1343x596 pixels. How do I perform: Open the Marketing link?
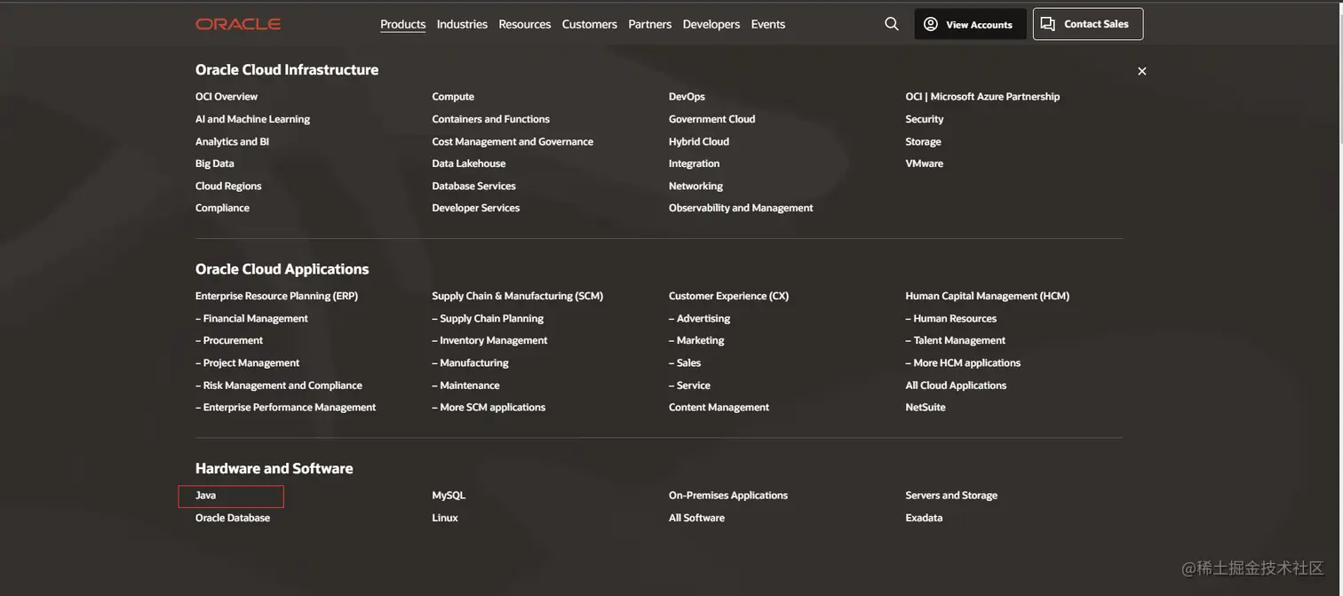[x=696, y=340]
